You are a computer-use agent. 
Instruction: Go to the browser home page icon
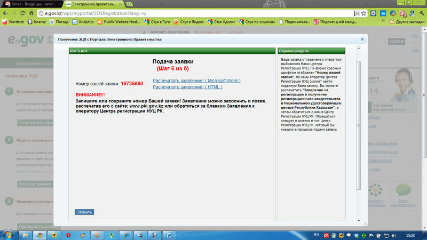click(31, 13)
